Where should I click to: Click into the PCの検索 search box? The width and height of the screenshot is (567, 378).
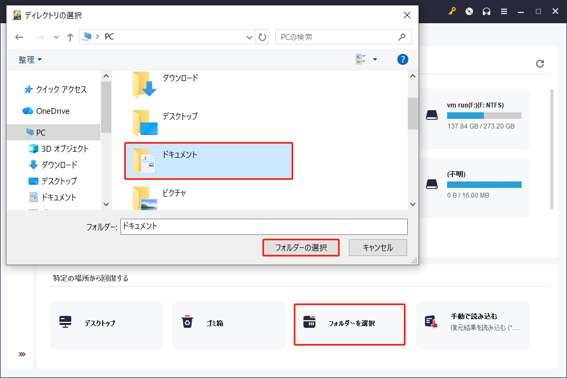tap(343, 37)
